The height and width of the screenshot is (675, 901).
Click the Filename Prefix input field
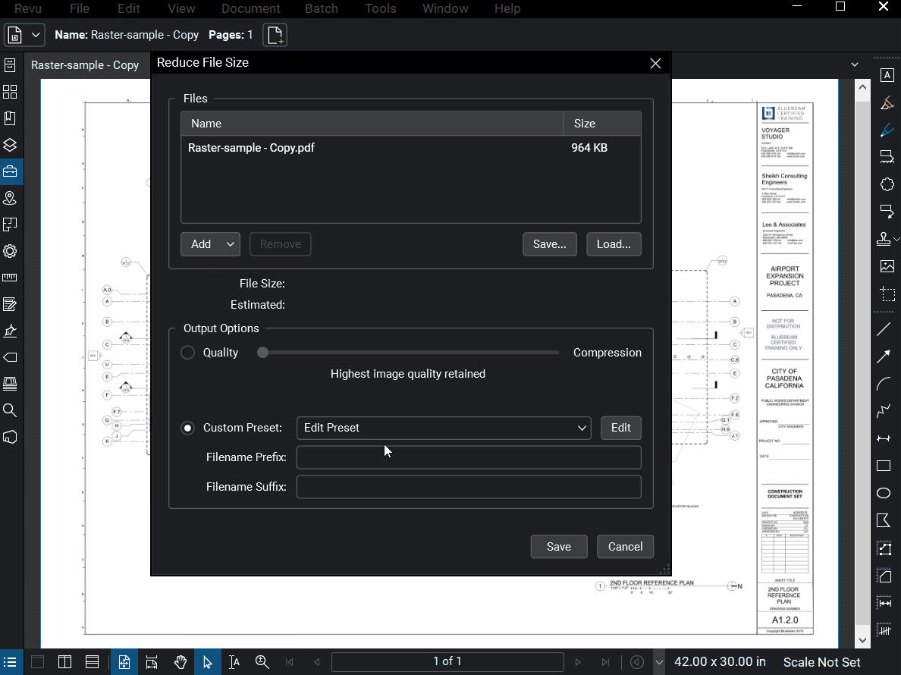tap(468, 457)
